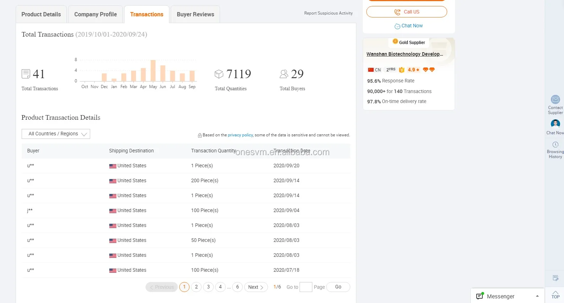Click the Contact Supplier envelope icon

pyautogui.click(x=555, y=99)
